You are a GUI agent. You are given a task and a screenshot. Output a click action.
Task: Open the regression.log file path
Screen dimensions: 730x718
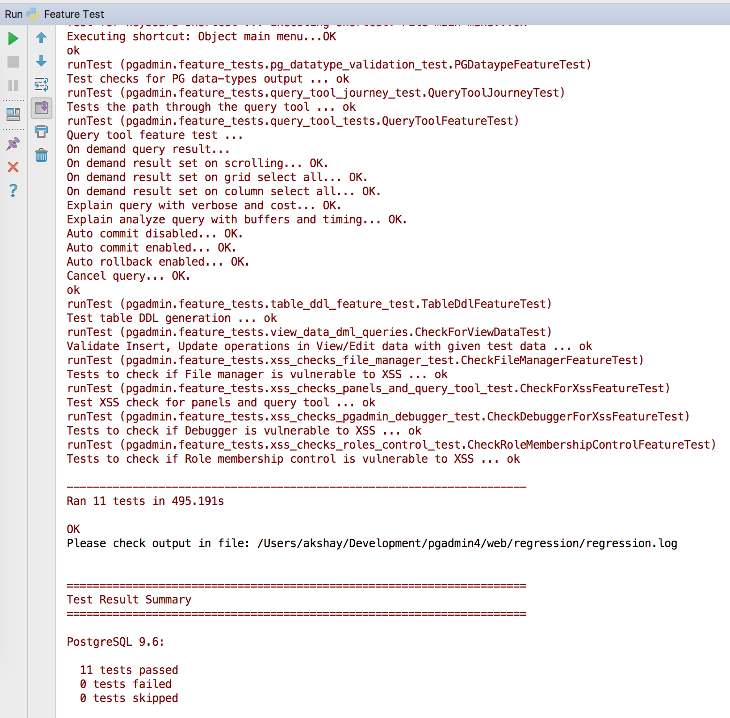click(467, 543)
